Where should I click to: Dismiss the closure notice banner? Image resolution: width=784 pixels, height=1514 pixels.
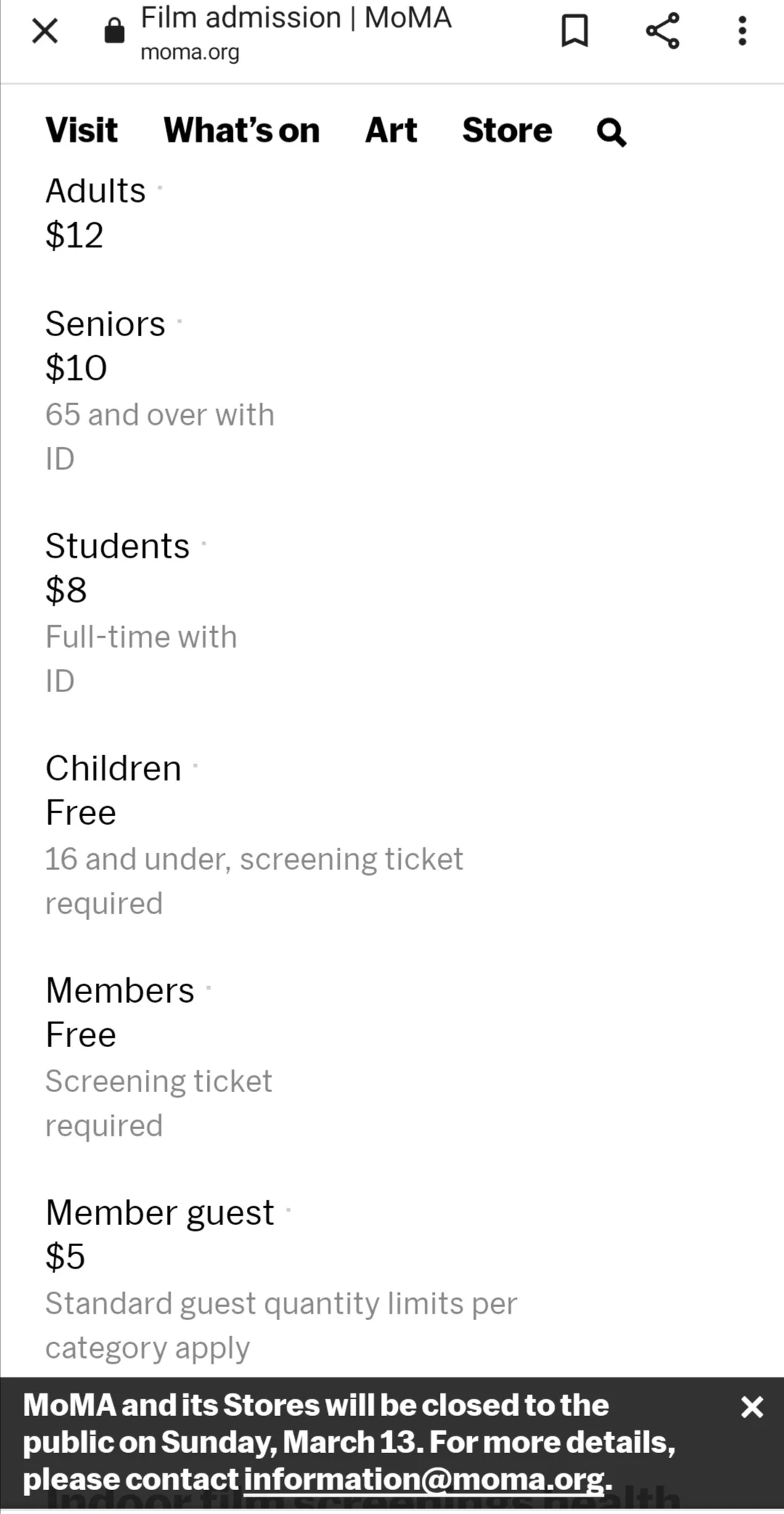point(752,1407)
